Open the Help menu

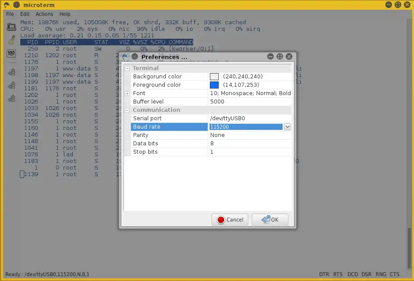[65, 14]
